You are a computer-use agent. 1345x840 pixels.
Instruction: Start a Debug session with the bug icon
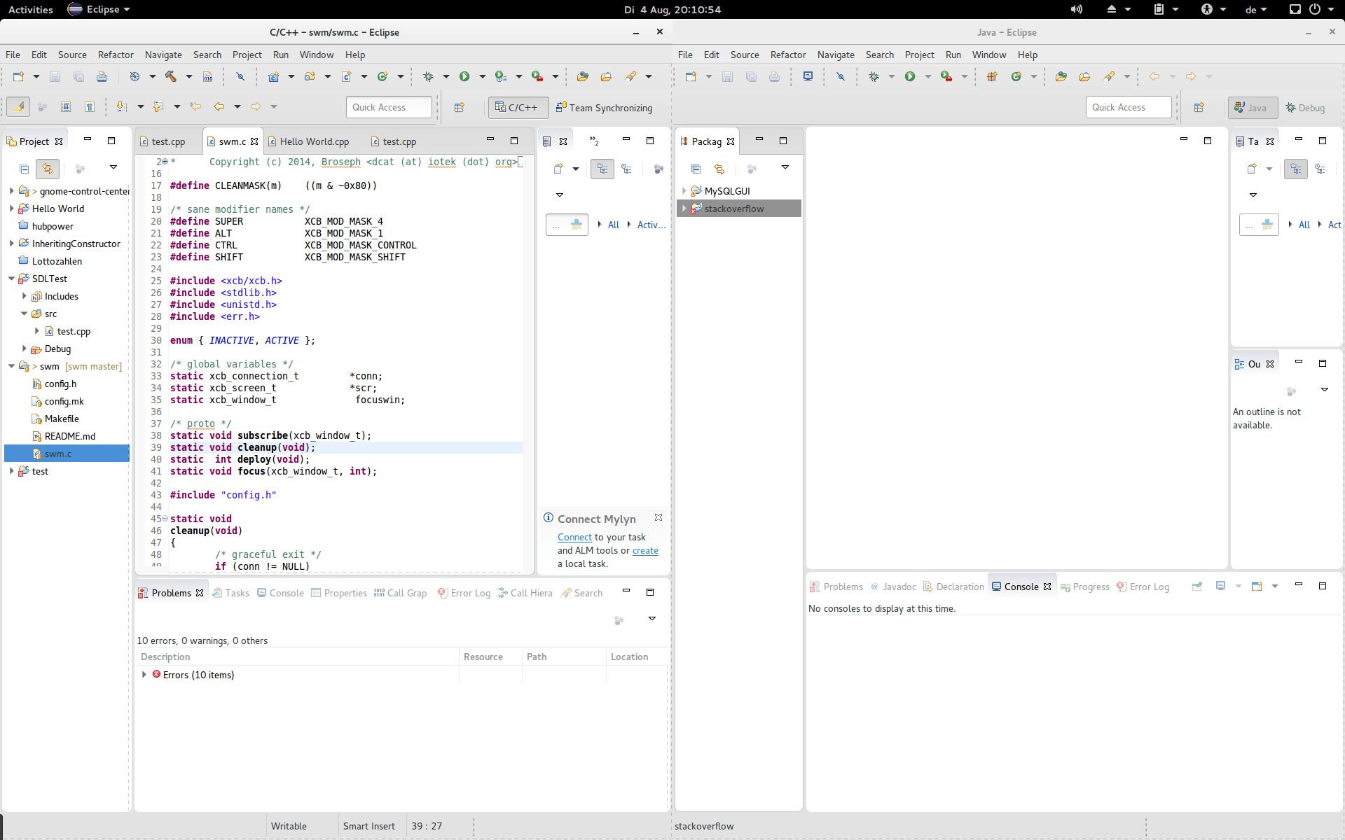point(429,76)
